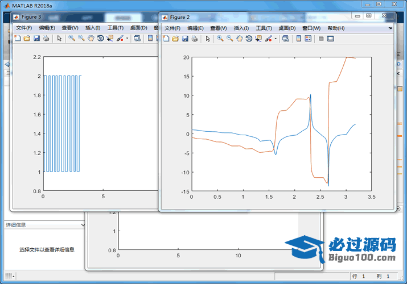Open Brush tool color dropdown in Figure 2
The width and height of the screenshot is (407, 284).
coord(276,39)
